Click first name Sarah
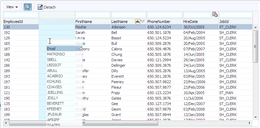This screenshot has height=128, width=260. click(x=80, y=33)
